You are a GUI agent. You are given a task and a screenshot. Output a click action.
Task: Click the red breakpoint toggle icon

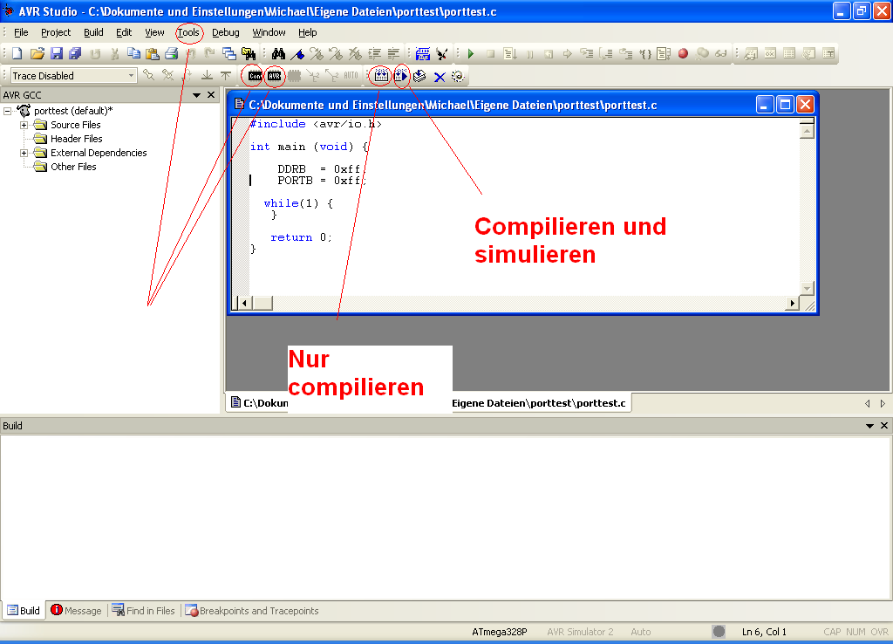684,53
